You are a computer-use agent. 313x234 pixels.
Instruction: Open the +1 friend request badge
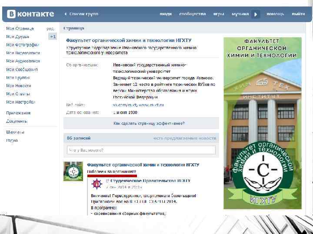(53, 36)
